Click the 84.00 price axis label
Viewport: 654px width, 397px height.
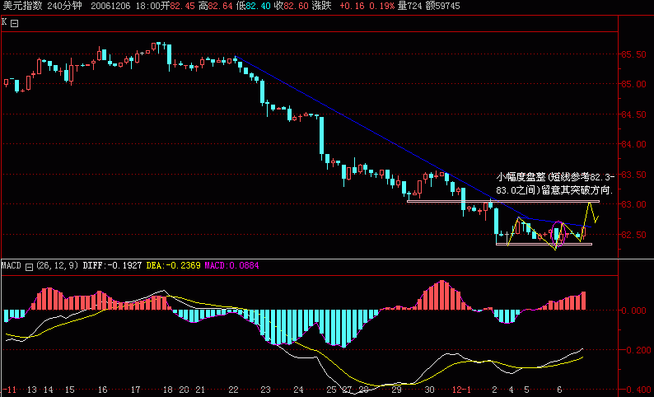click(x=633, y=144)
